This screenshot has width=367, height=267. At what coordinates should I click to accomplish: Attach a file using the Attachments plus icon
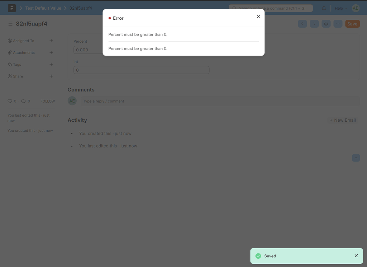click(x=51, y=52)
